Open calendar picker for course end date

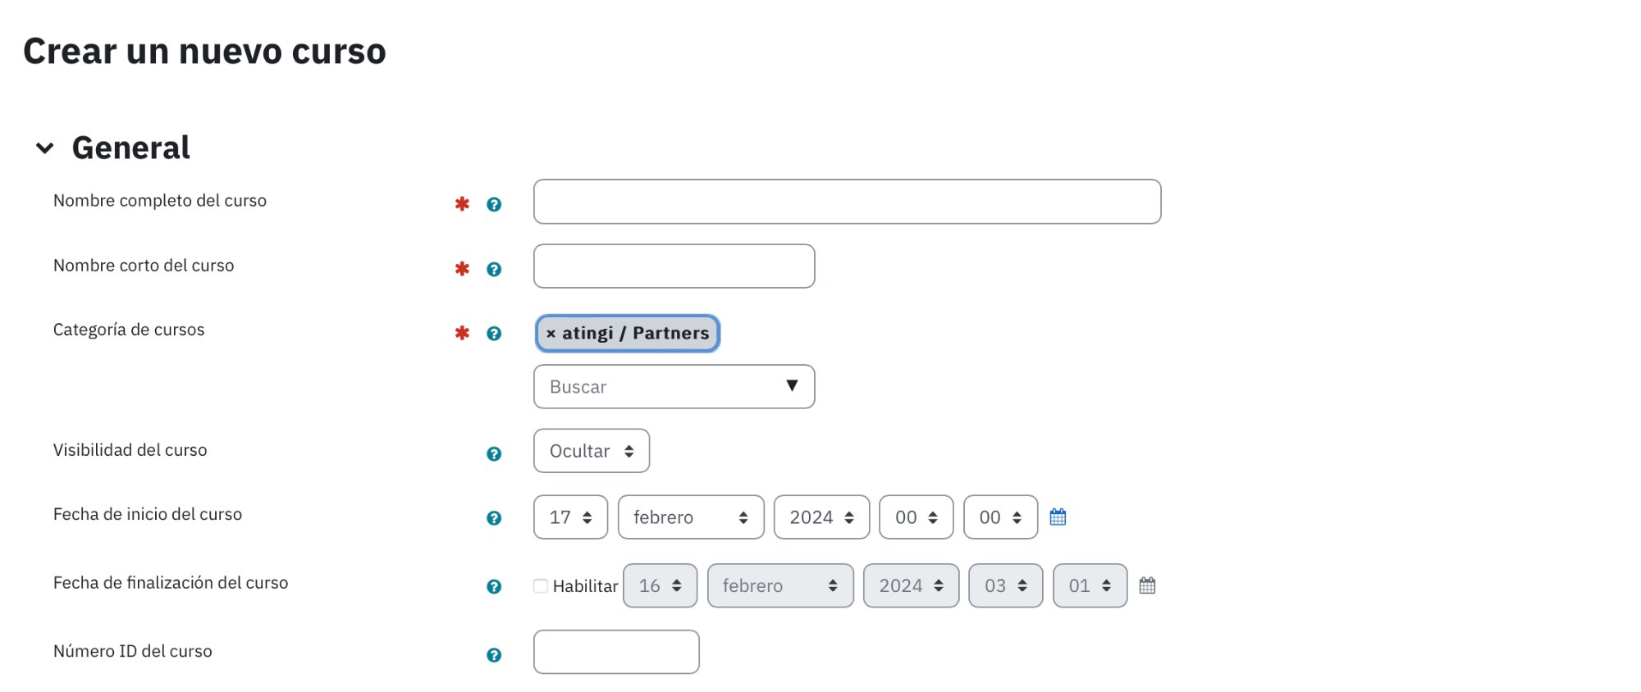pyautogui.click(x=1147, y=585)
